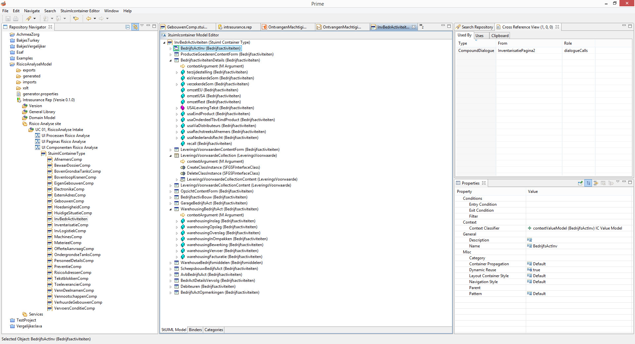Pin the Properties view to selection

(580, 183)
